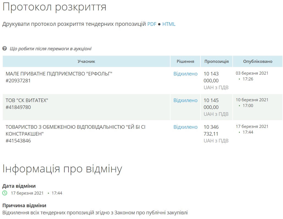Viewport: 283px width, 219px height.
Task: Click the 'Протокол розкриття' heading
Action: point(54,7)
